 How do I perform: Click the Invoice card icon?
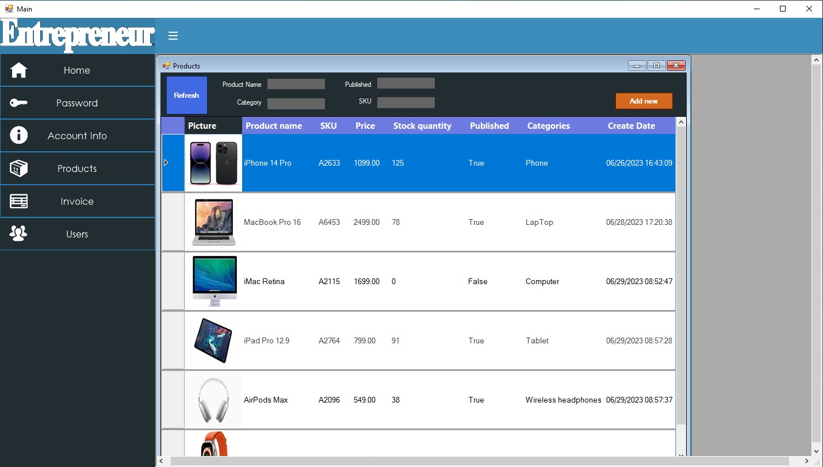[18, 201]
